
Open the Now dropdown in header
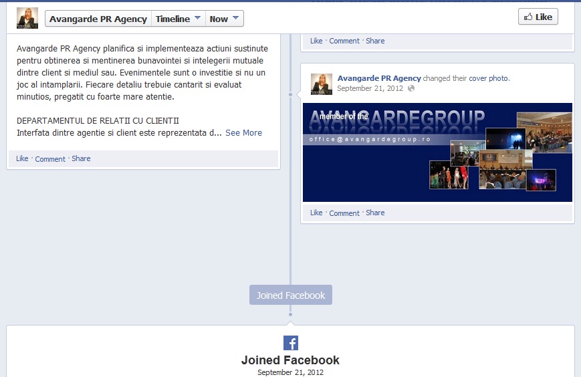pos(224,19)
